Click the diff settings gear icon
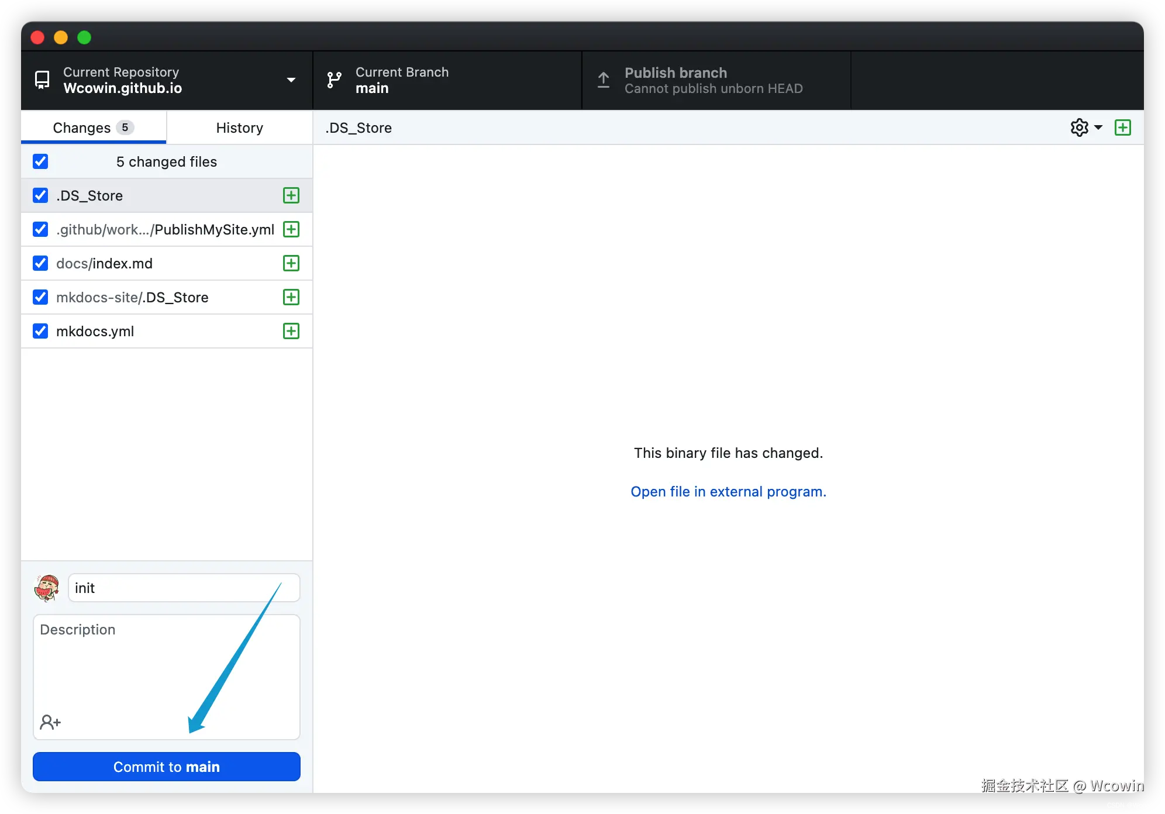Image resolution: width=1165 pixels, height=814 pixels. click(x=1079, y=127)
